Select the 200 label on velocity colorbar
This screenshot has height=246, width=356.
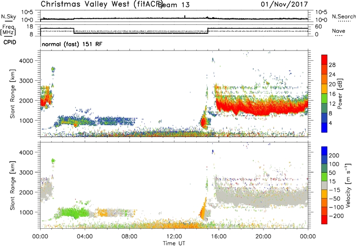click(x=334, y=155)
